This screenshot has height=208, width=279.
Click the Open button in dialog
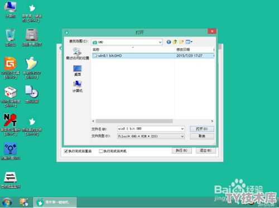point(202,129)
